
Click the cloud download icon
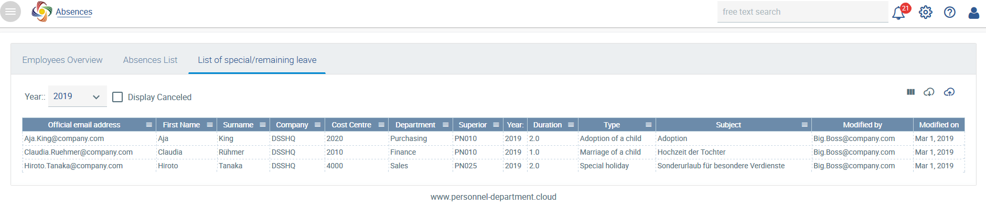coord(929,92)
